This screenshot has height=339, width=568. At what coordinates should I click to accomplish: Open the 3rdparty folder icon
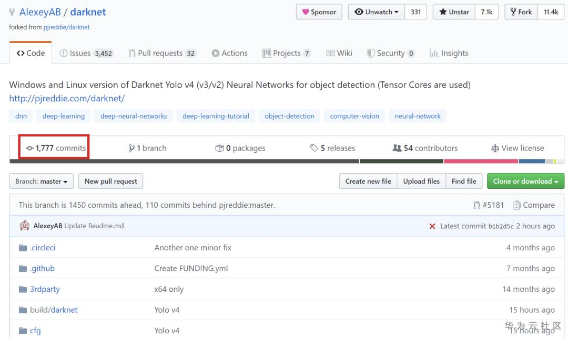click(x=23, y=289)
